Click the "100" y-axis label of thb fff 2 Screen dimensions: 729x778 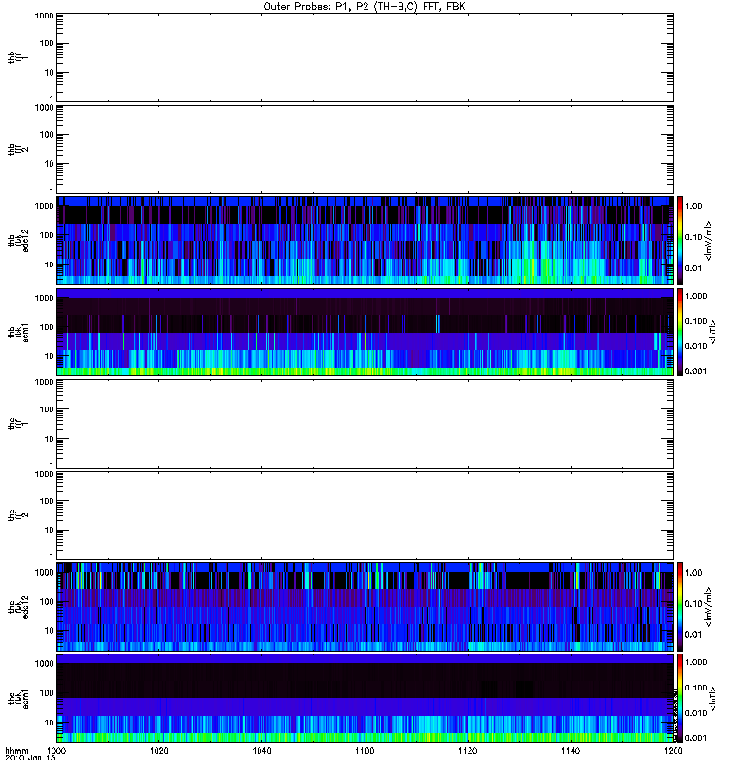click(x=47, y=135)
